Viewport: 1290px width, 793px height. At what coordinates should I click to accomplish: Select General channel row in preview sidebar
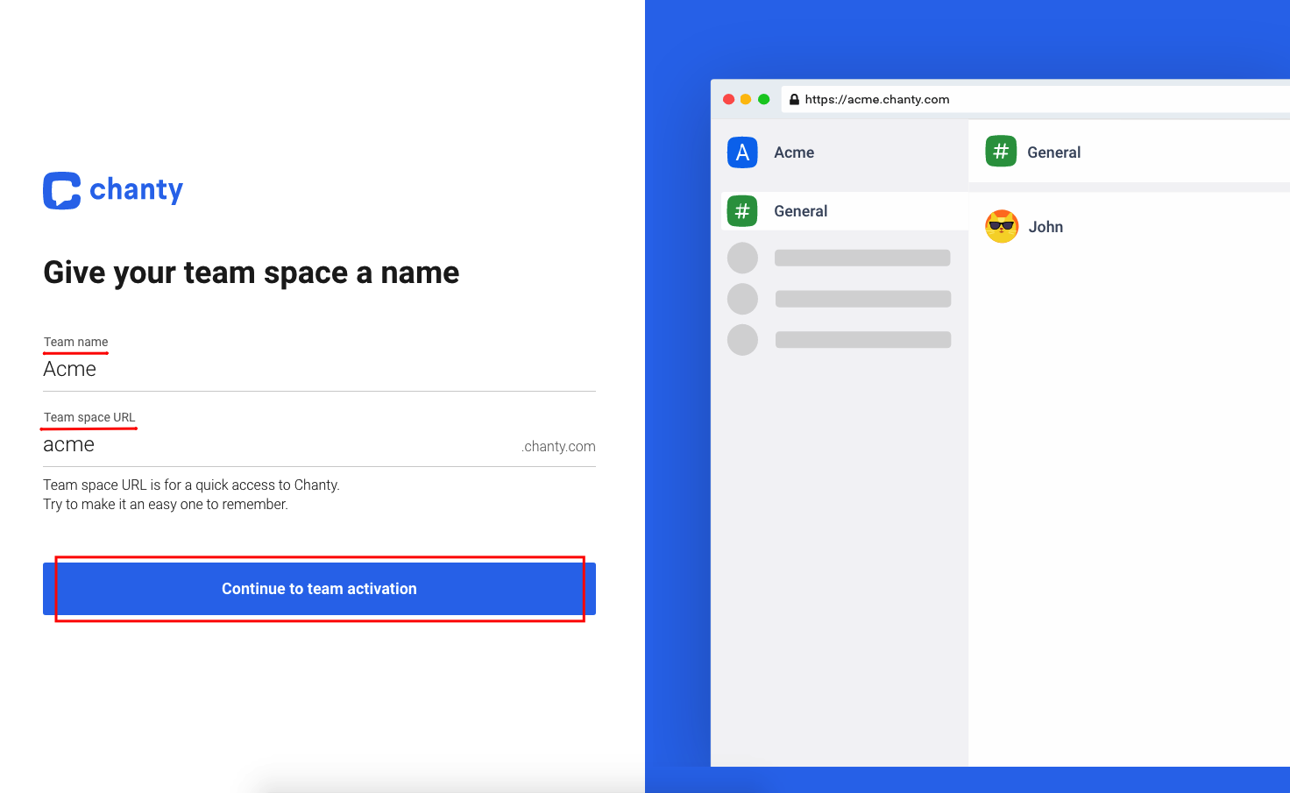pos(845,211)
